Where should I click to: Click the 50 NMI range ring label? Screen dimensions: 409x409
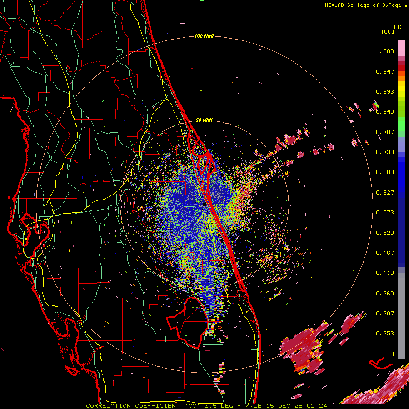pos(204,120)
